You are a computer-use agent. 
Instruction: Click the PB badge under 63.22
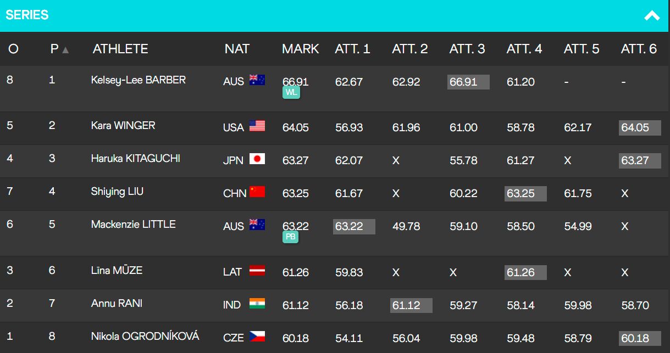[290, 237]
